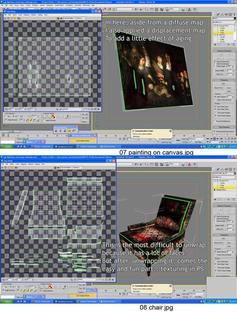Follow 'Click here' link in painting Communication Center
The image size is (237, 313).
click(136, 136)
